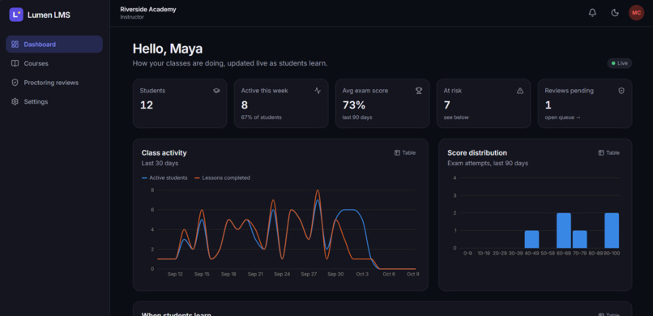The height and width of the screenshot is (316, 653).
Task: Click the Dashboard grid icon
Action: click(15, 44)
